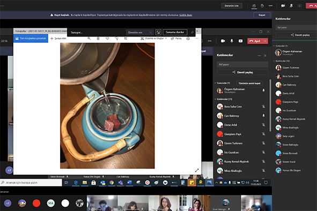Click the MA avatar in bottom strip
The width and height of the screenshot is (317, 211).
pos(51,203)
